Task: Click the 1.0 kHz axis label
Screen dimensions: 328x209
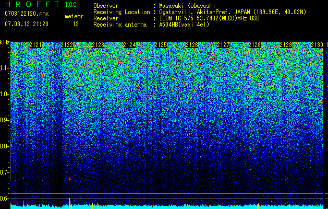Action: pyautogui.click(x=4, y=94)
